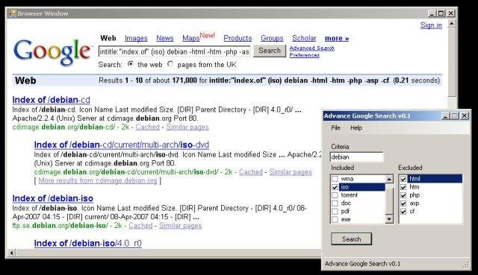Click the horizontal scroll-left arrow
The image size is (478, 275).
(x=12, y=253)
